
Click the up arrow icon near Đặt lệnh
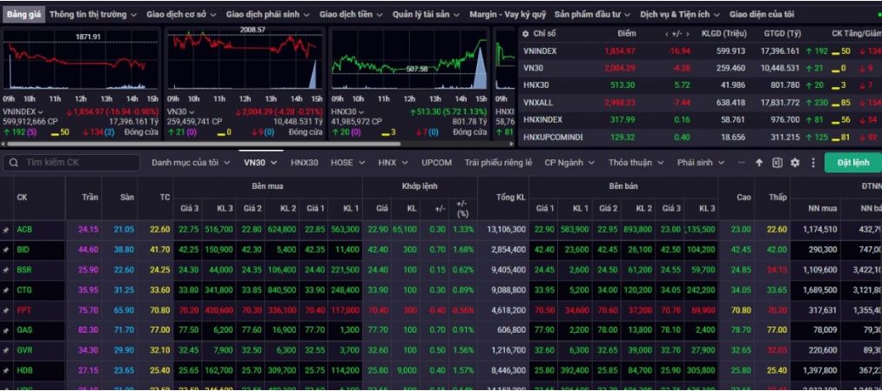point(759,163)
